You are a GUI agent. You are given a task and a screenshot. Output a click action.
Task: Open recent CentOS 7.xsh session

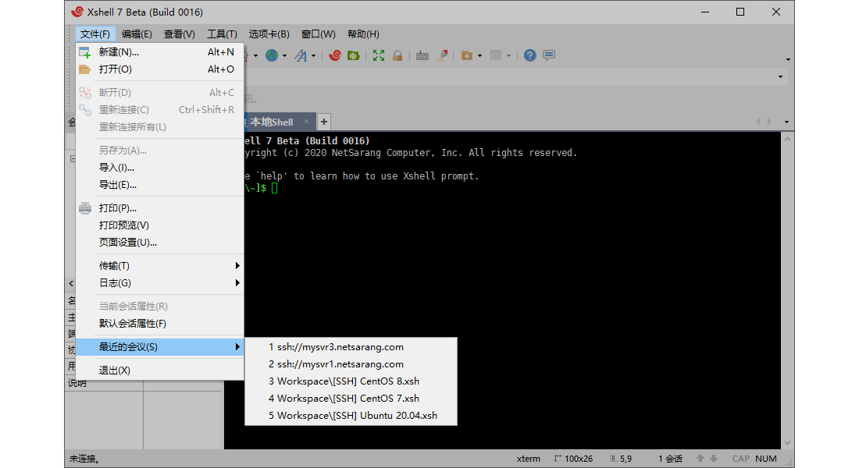(x=351, y=399)
